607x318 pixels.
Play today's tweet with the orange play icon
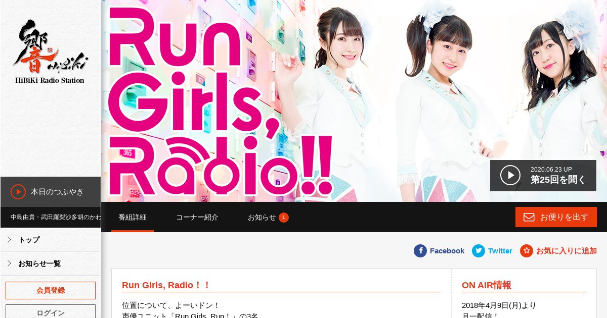pos(18,192)
